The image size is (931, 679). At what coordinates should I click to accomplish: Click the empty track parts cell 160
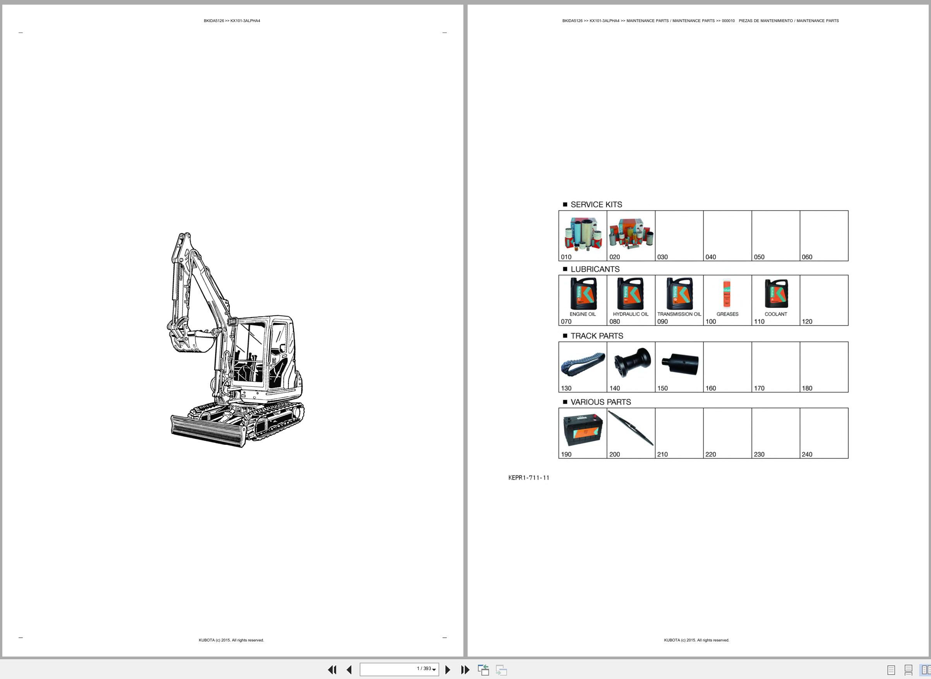pyautogui.click(x=727, y=367)
